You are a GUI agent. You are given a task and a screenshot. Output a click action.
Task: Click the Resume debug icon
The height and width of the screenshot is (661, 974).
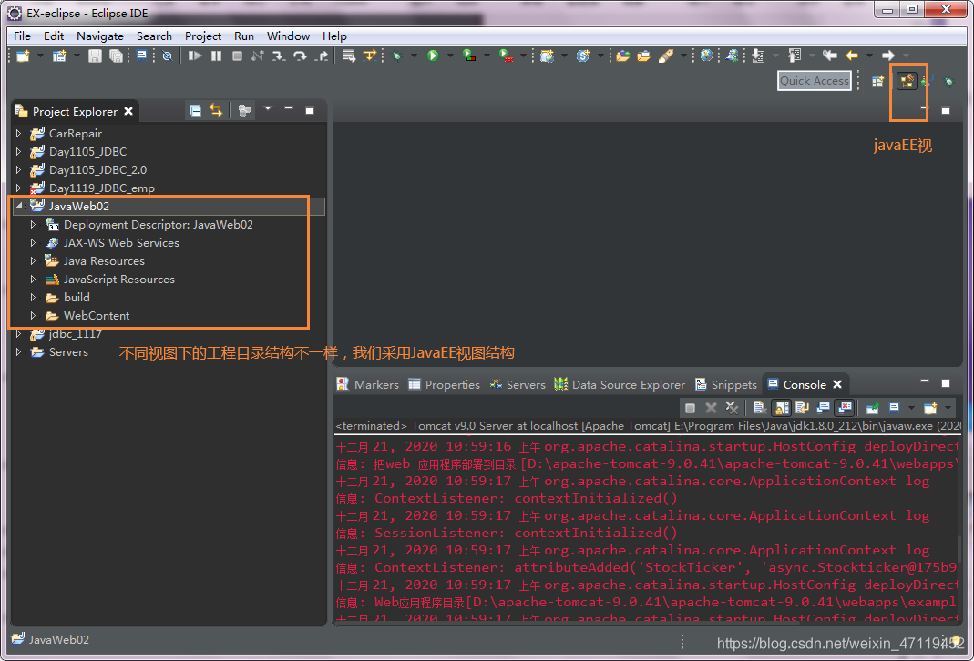(x=195, y=56)
